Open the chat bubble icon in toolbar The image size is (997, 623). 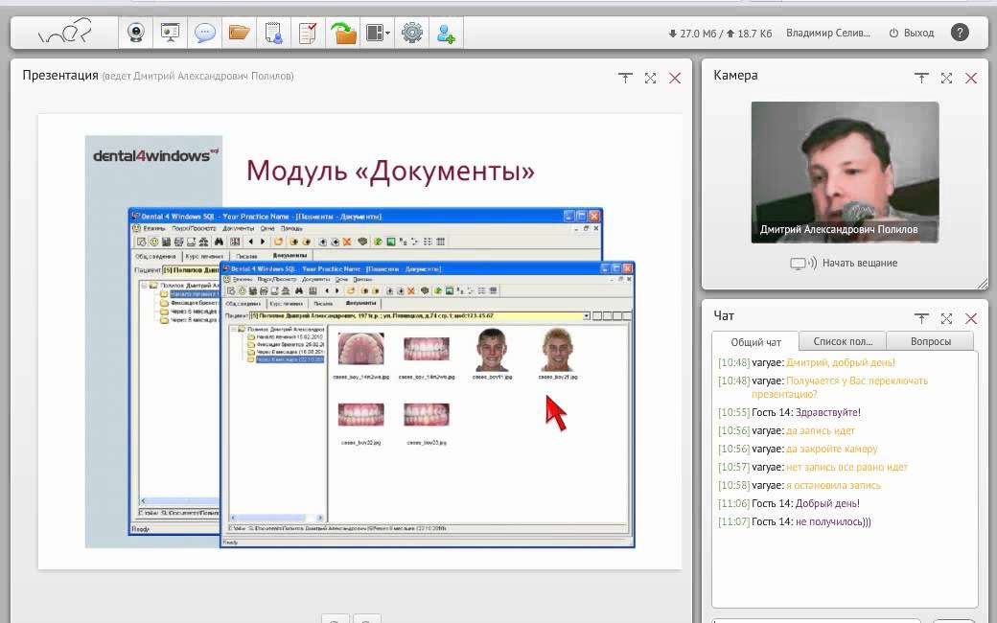(205, 33)
